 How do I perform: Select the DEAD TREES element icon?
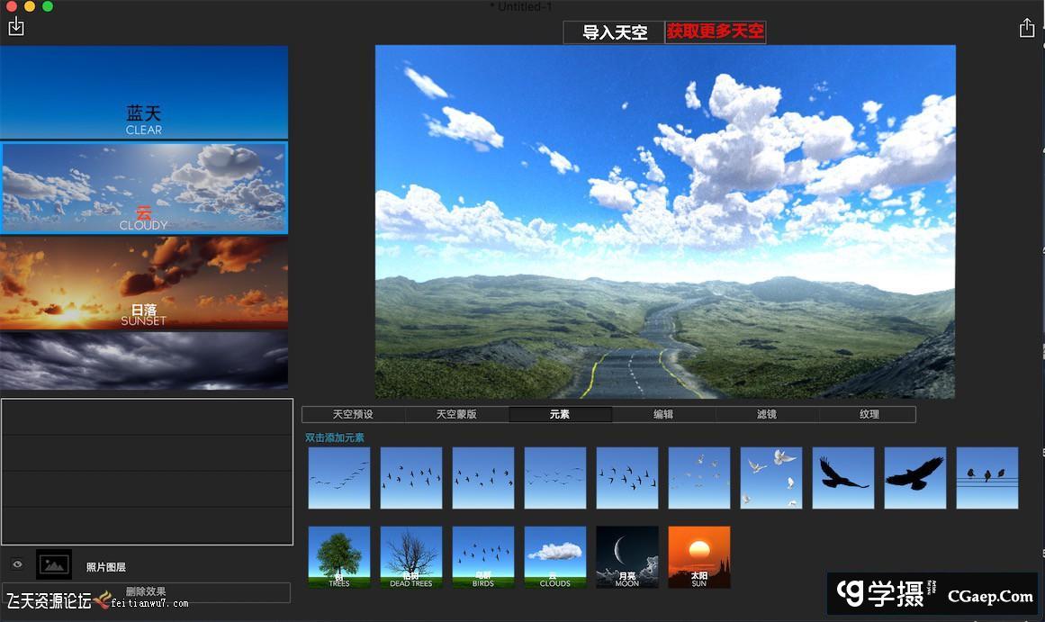pyautogui.click(x=411, y=555)
